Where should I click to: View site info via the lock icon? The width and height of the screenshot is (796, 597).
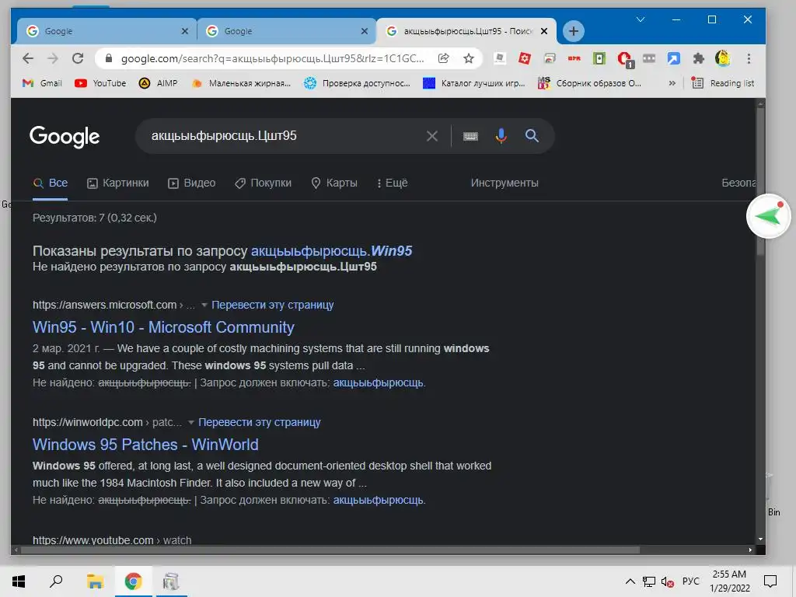point(109,58)
